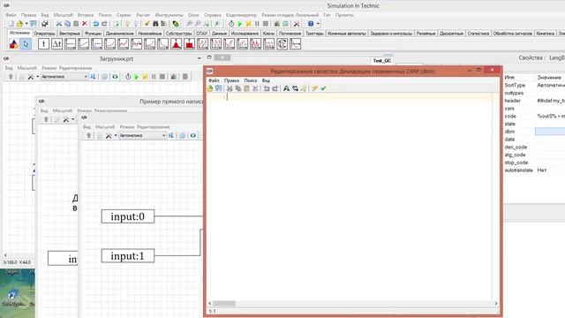The height and width of the screenshot is (318, 565).
Task: Click binoculars find icon in main toolbar
Action: pos(155,24)
